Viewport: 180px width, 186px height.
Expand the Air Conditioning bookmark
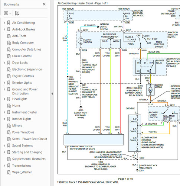4,23
